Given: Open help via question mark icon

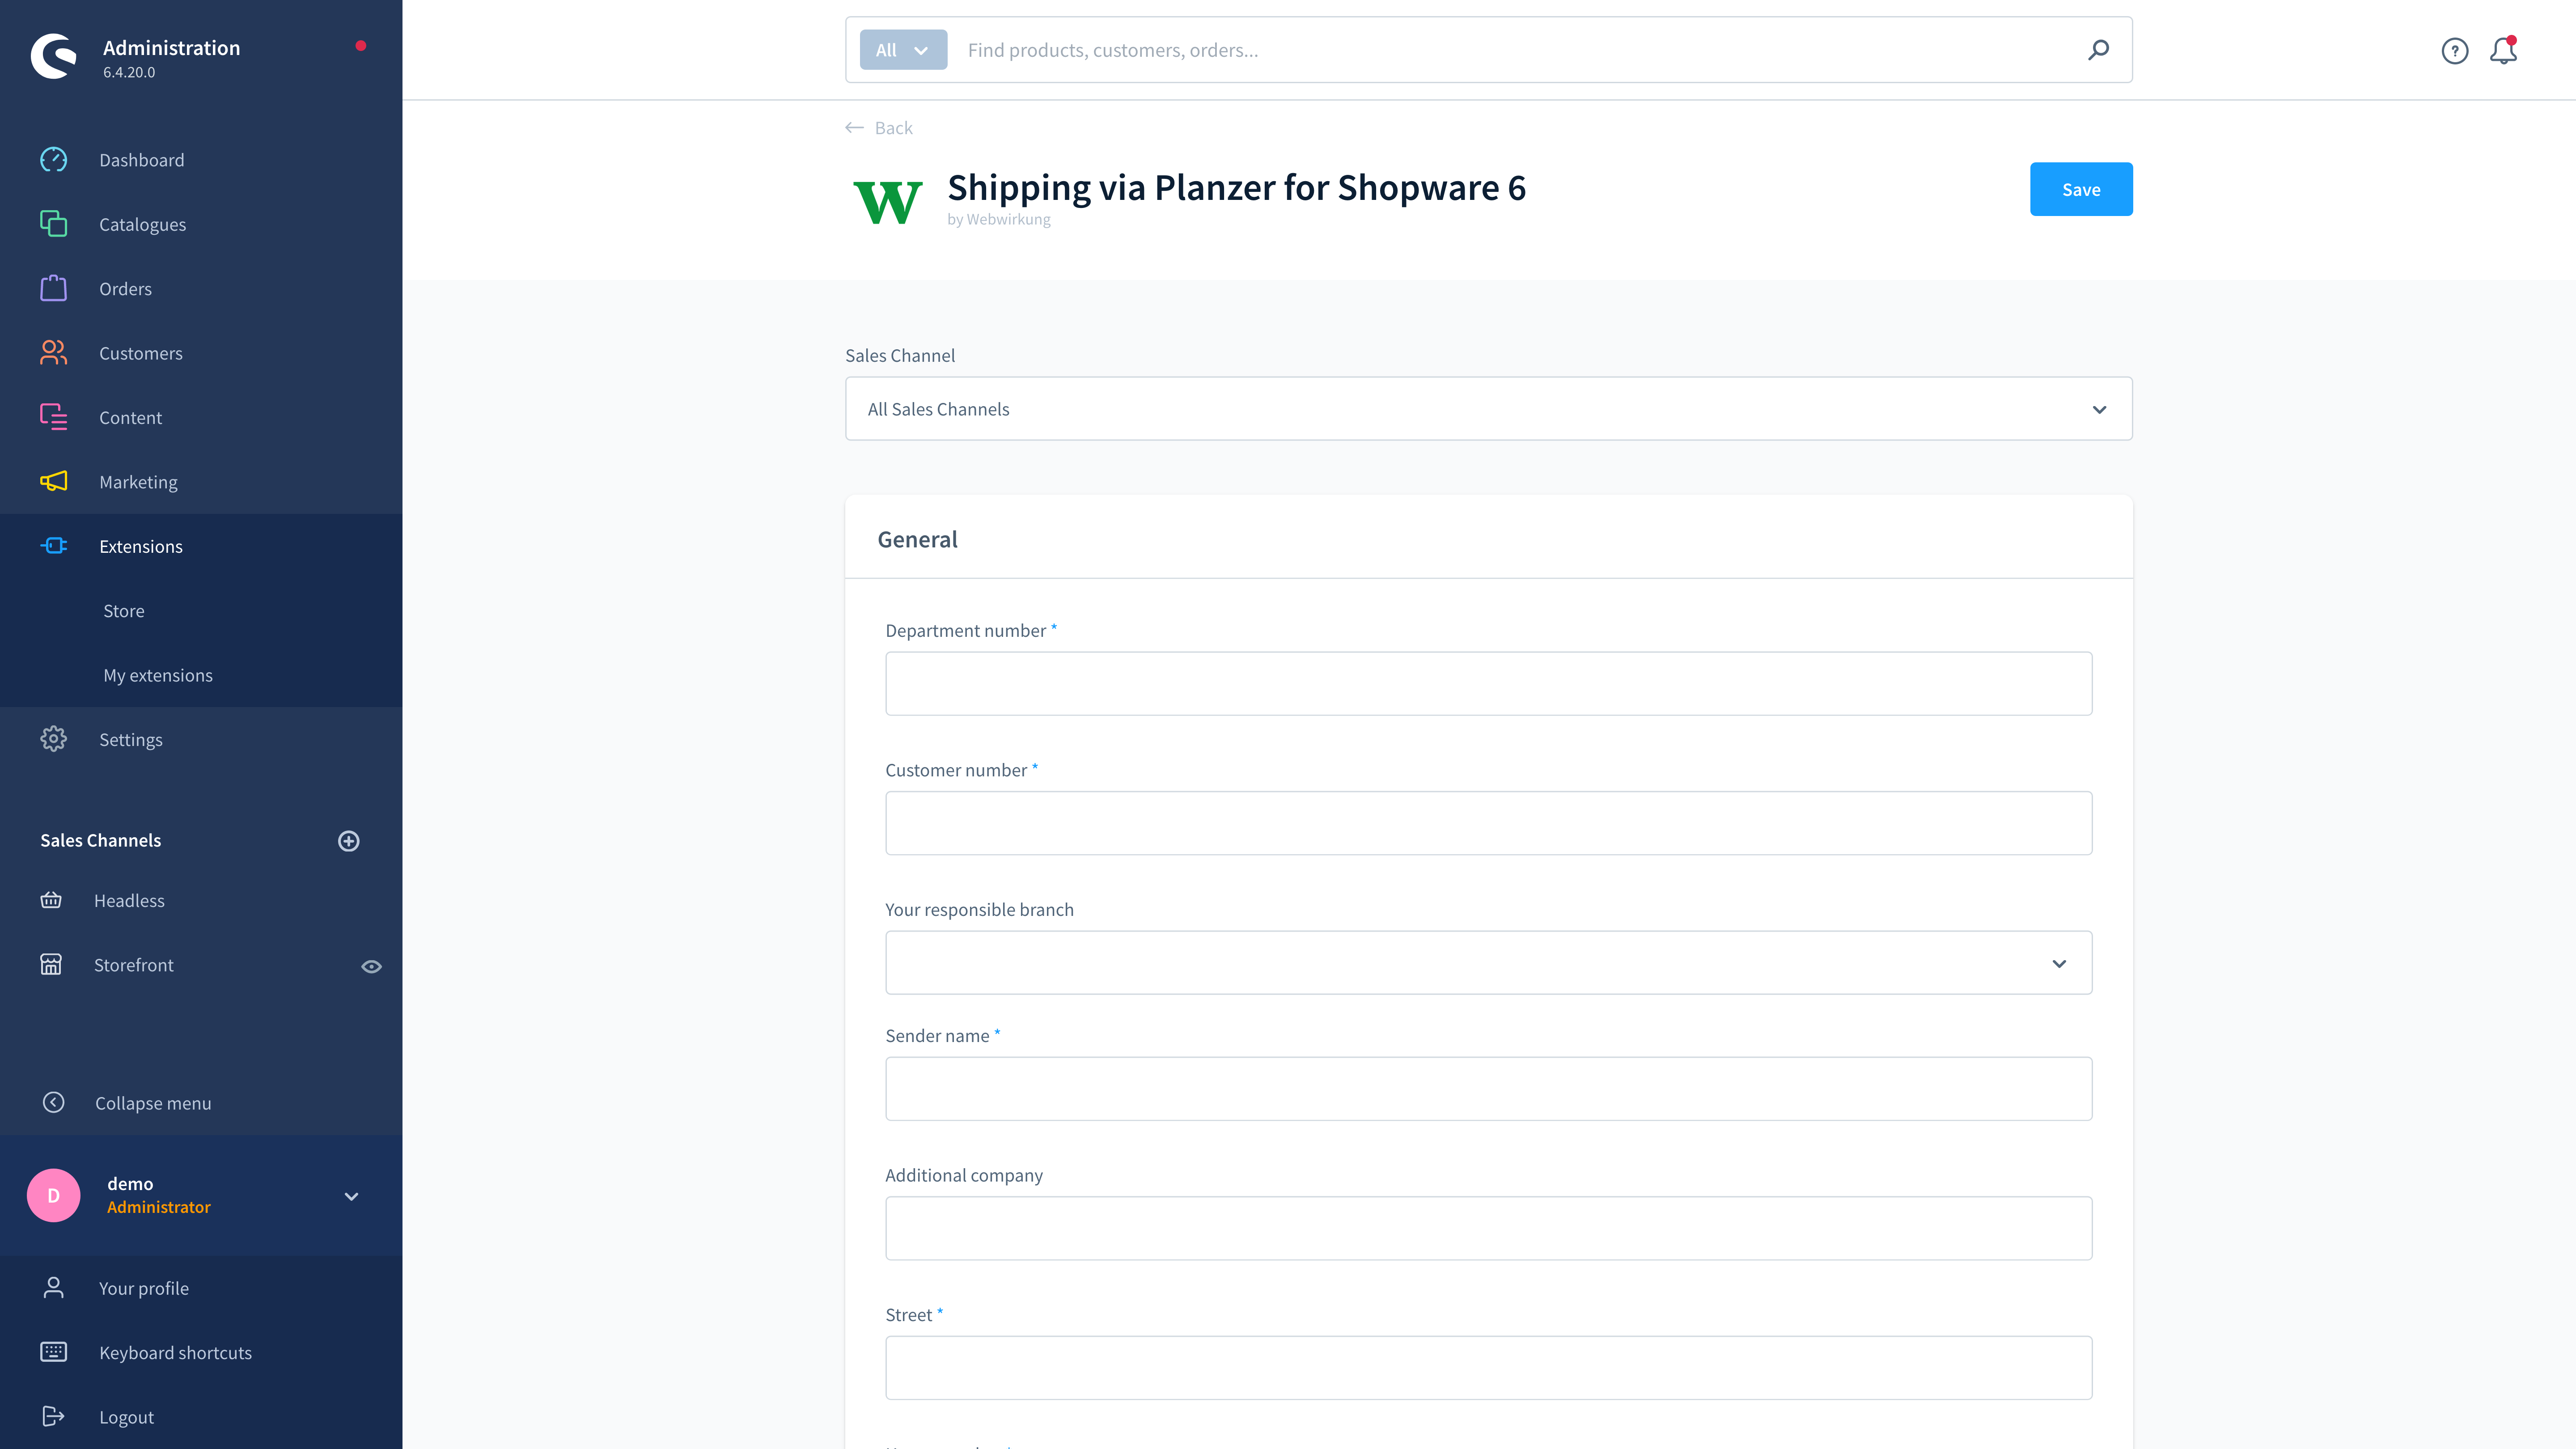Looking at the screenshot, I should [x=2454, y=50].
